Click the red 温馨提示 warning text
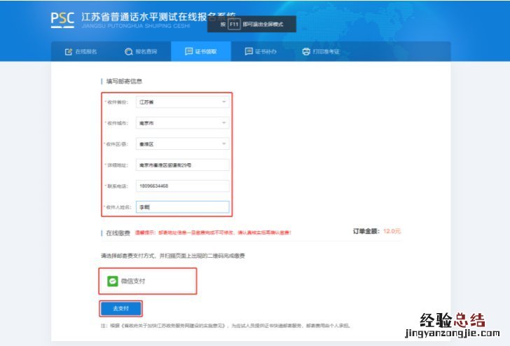The image size is (510, 346). [213, 233]
